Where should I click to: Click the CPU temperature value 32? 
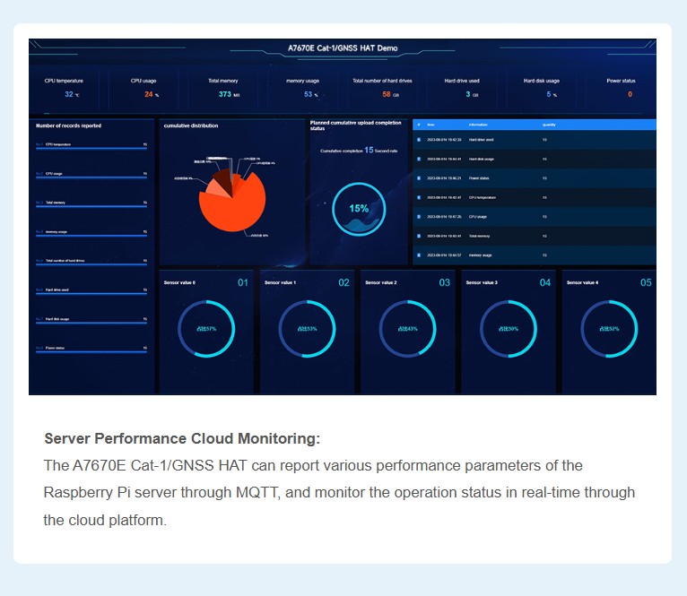69,94
